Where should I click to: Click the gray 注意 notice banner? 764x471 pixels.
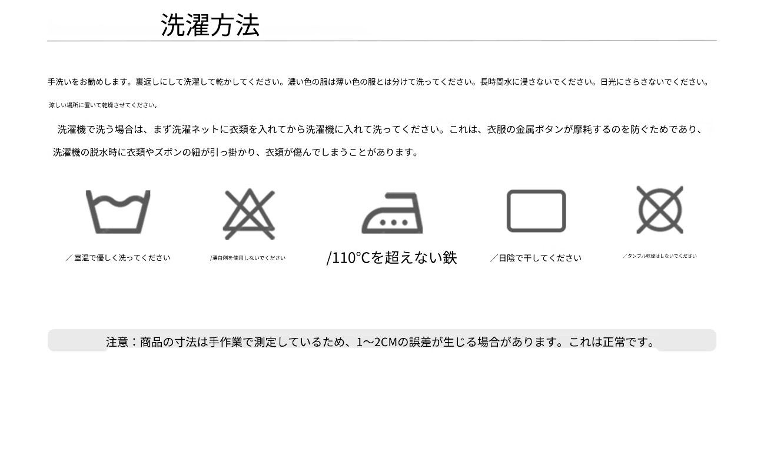[382, 340]
